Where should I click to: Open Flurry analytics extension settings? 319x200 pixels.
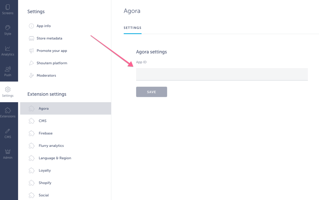click(51, 146)
